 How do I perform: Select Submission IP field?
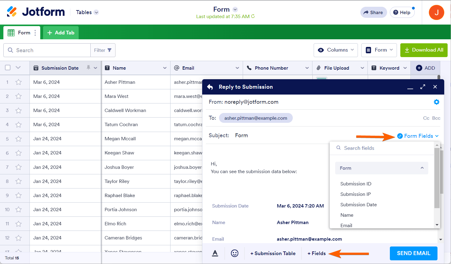click(355, 194)
